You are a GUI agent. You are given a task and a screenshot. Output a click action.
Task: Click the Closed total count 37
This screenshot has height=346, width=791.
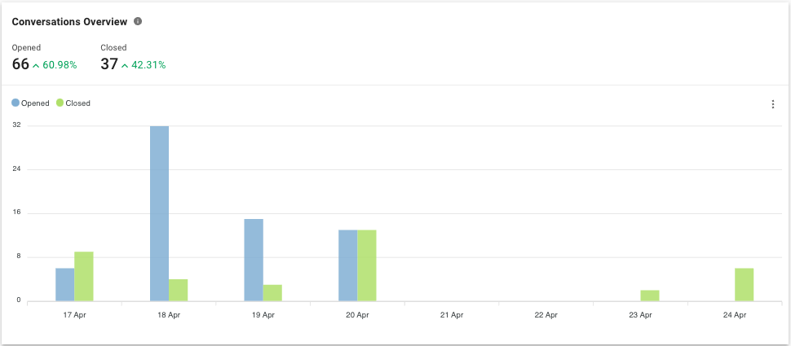109,64
